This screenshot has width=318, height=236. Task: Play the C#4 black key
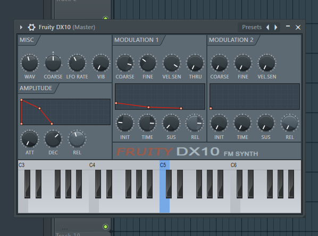point(98,183)
